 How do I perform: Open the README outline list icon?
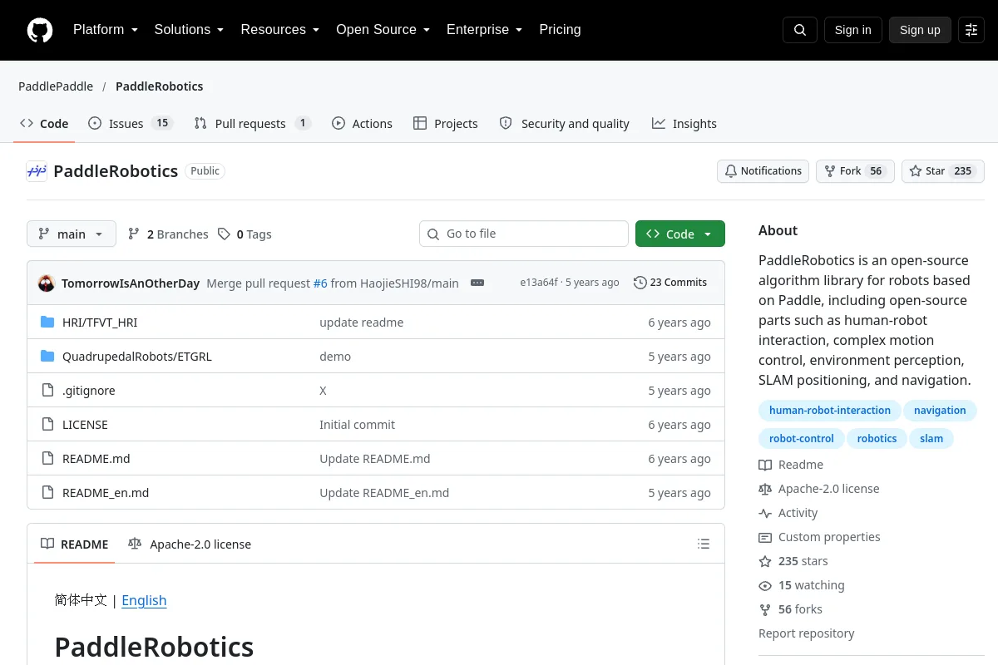pos(704,544)
